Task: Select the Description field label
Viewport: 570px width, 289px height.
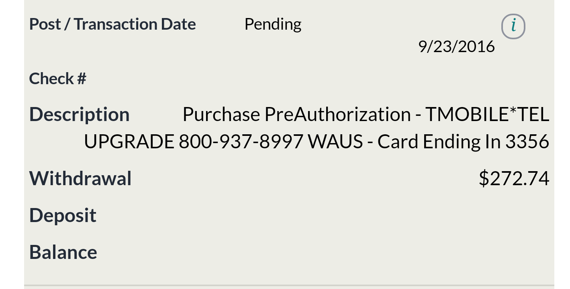Action: point(80,115)
